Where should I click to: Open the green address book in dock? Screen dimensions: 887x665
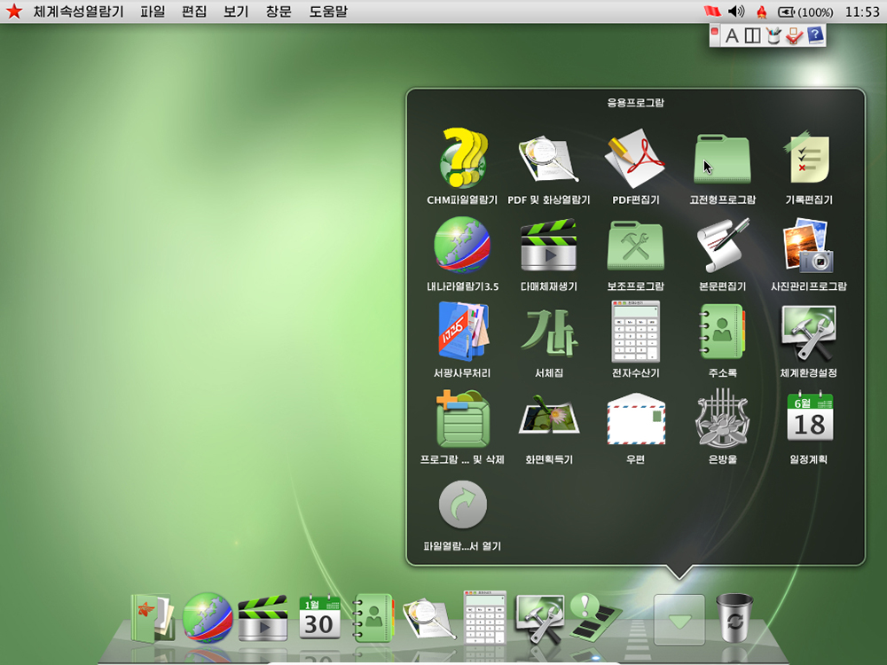click(x=373, y=618)
